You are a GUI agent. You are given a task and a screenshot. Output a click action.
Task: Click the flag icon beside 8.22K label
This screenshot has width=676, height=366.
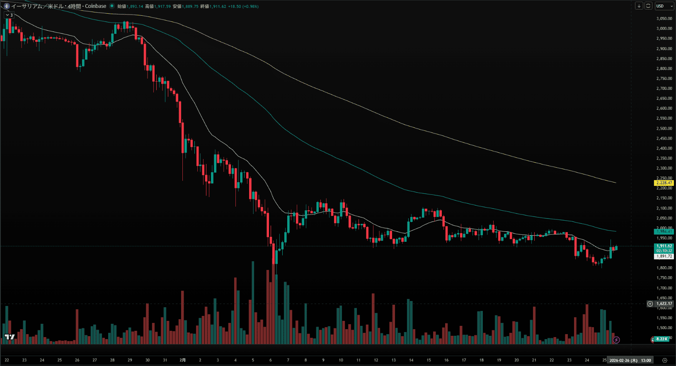653,340
